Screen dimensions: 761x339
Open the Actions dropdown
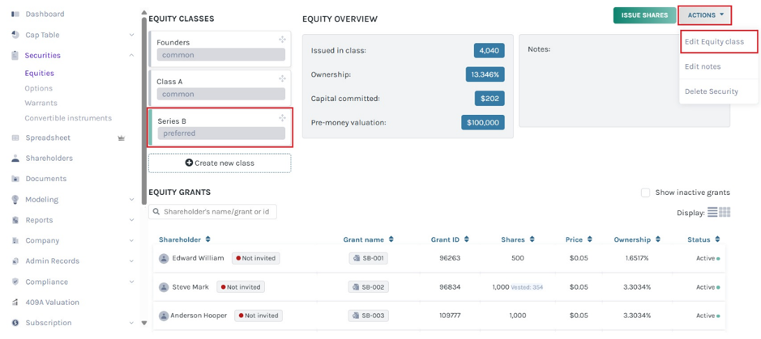(x=705, y=15)
